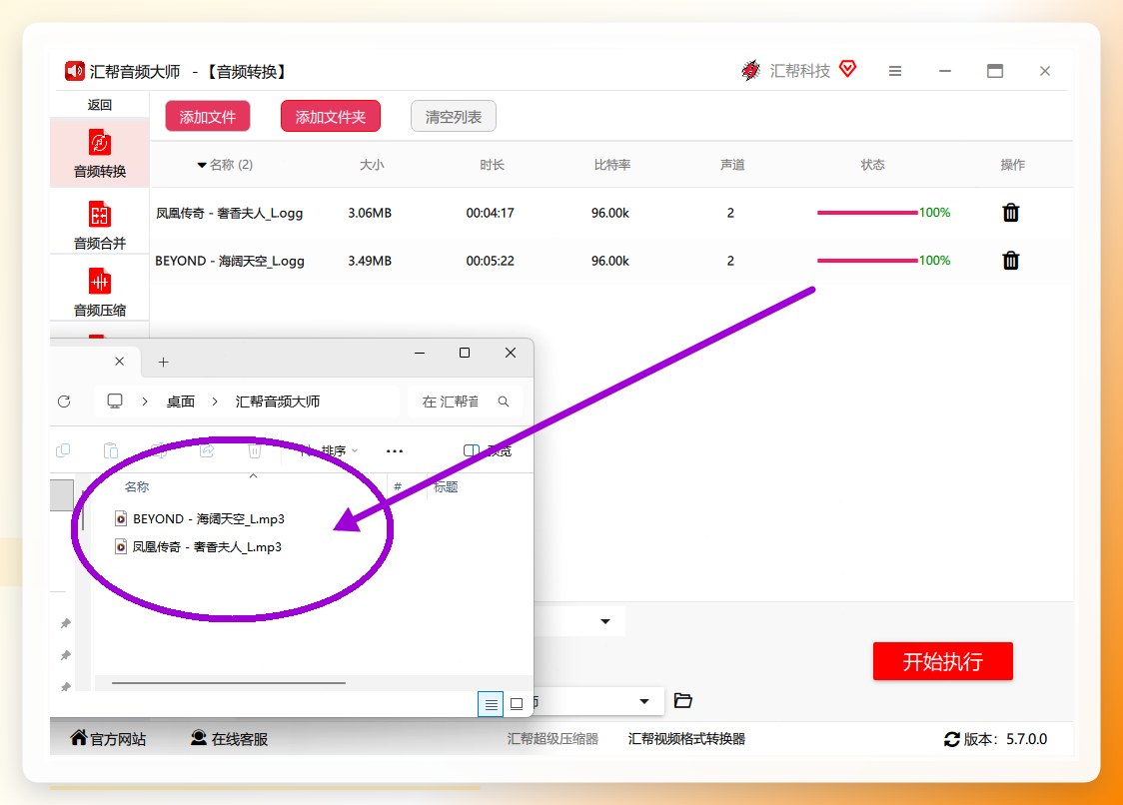Delete the 凤凰传奇 - 奢香夫人_L.ogg row
Screen dimensions: 1123x805
pos(1010,213)
